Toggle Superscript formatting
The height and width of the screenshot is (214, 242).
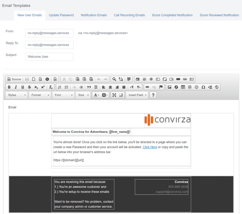click(x=43, y=87)
